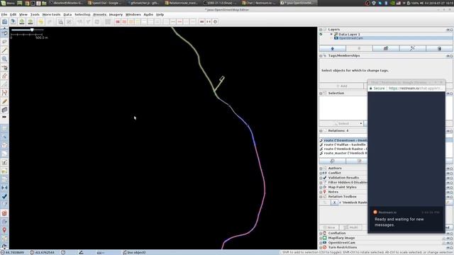Open the More tools menu
Viewport: 454px width, 255px height.
tap(51, 14)
